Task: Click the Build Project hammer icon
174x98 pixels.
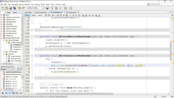Action: pos(52,8)
